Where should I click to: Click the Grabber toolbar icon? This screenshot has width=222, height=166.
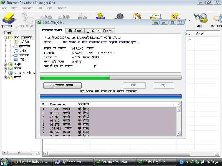coord(200,18)
